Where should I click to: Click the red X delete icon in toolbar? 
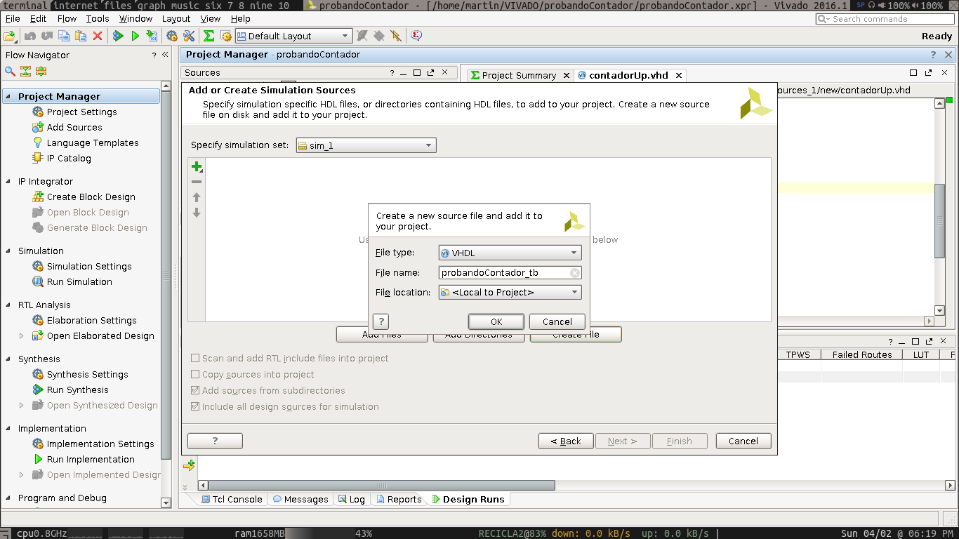click(98, 36)
